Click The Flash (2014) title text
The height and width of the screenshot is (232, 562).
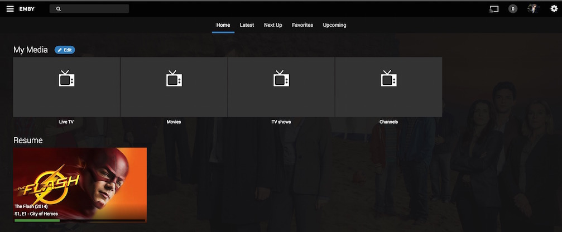click(31, 206)
